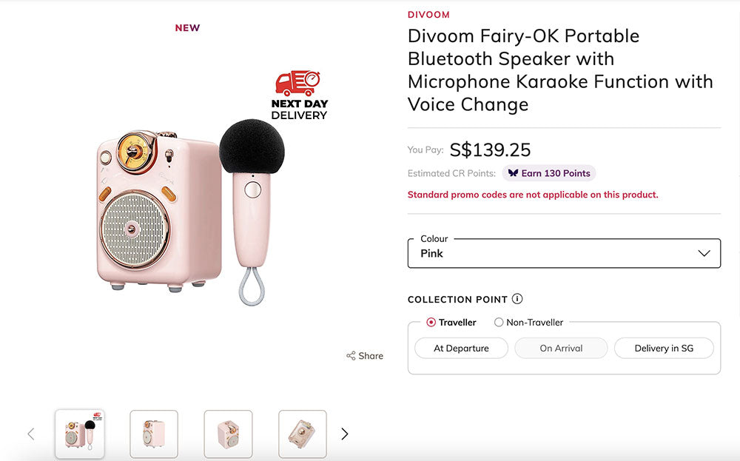This screenshot has width=740, height=461.
Task: Choose the At Departure collection option
Action: point(461,349)
